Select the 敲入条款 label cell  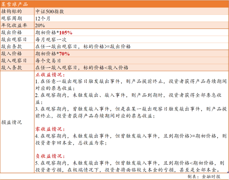(x=17, y=67)
